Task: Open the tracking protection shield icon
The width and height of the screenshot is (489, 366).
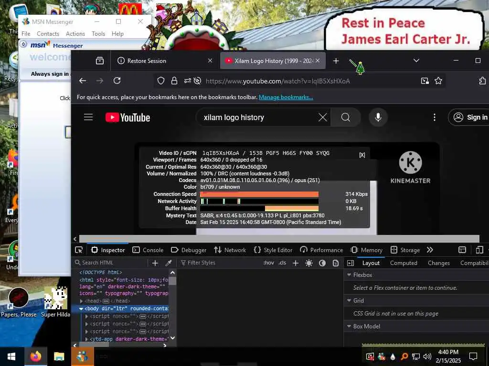Action: pos(161,81)
